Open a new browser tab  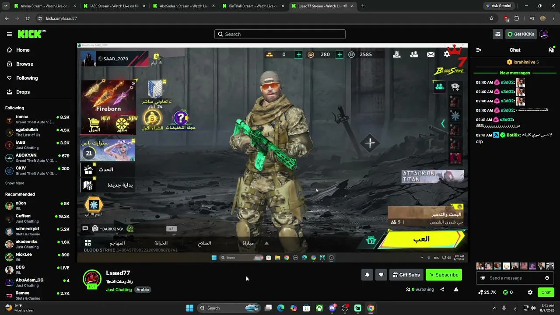click(x=363, y=6)
